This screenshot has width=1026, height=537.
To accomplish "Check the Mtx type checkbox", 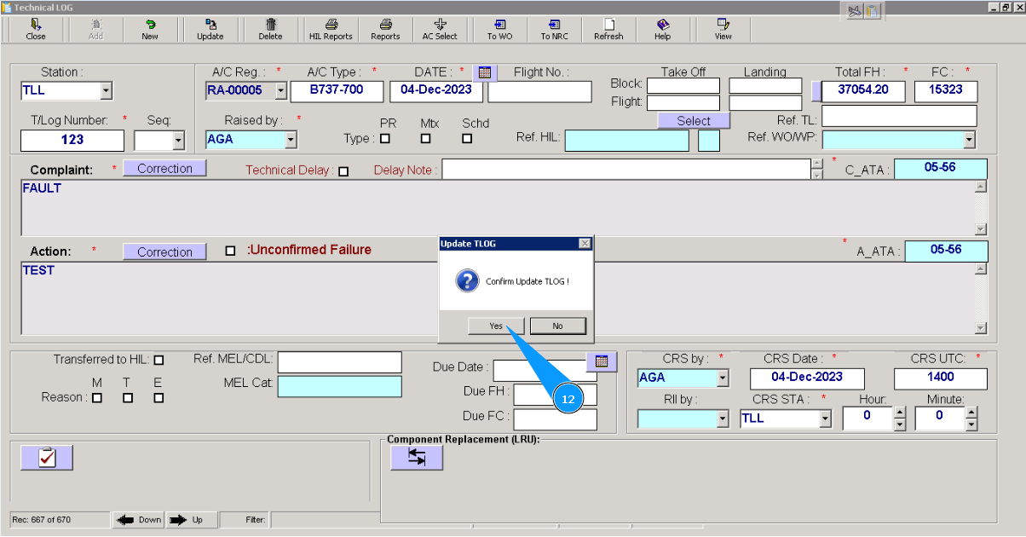I will (426, 138).
